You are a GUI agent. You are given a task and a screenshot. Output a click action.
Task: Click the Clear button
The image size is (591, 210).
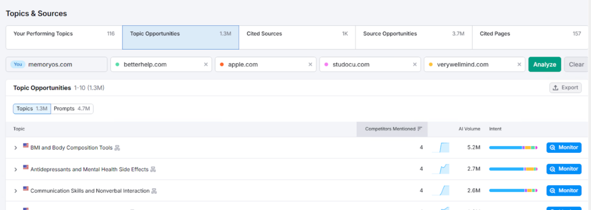tap(577, 65)
